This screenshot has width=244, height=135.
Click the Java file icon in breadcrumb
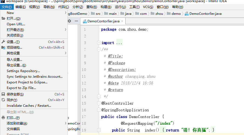(x=187, y=14)
